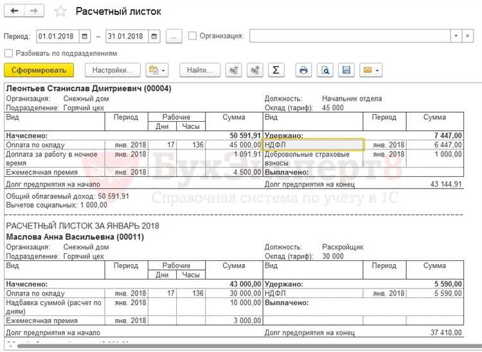Click the Sum (sigma) toolbar icon
The height and width of the screenshot is (352, 482).
276,70
